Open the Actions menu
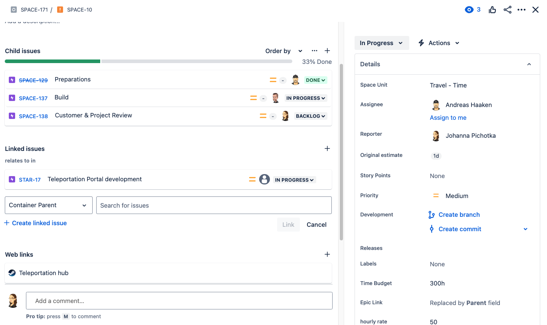The image size is (547, 325). point(438,43)
